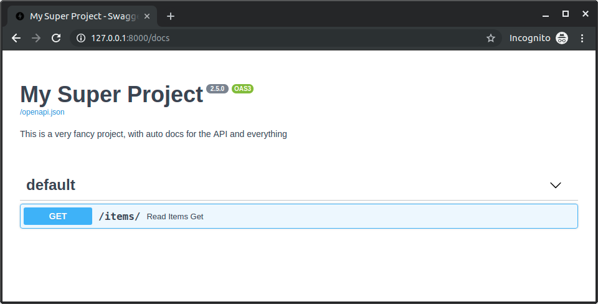The height and width of the screenshot is (304, 598).
Task: Click the default tag heading
Action: point(50,185)
